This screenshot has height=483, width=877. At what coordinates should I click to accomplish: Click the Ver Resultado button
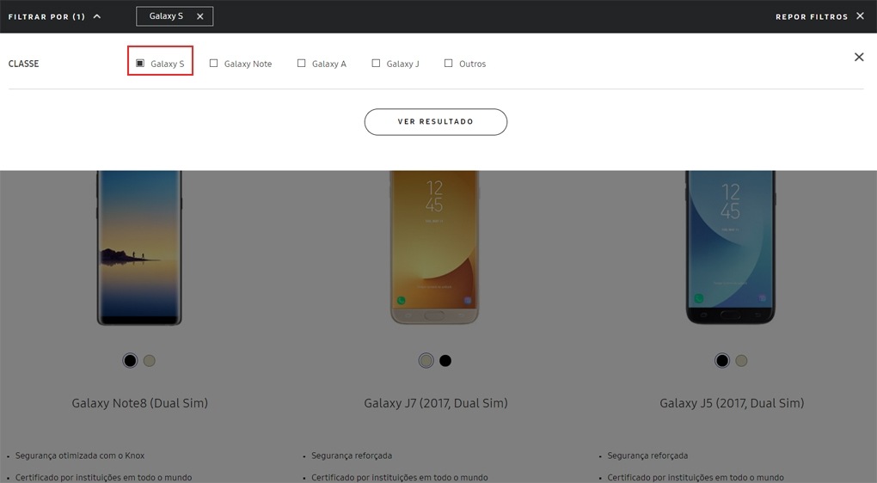point(436,122)
